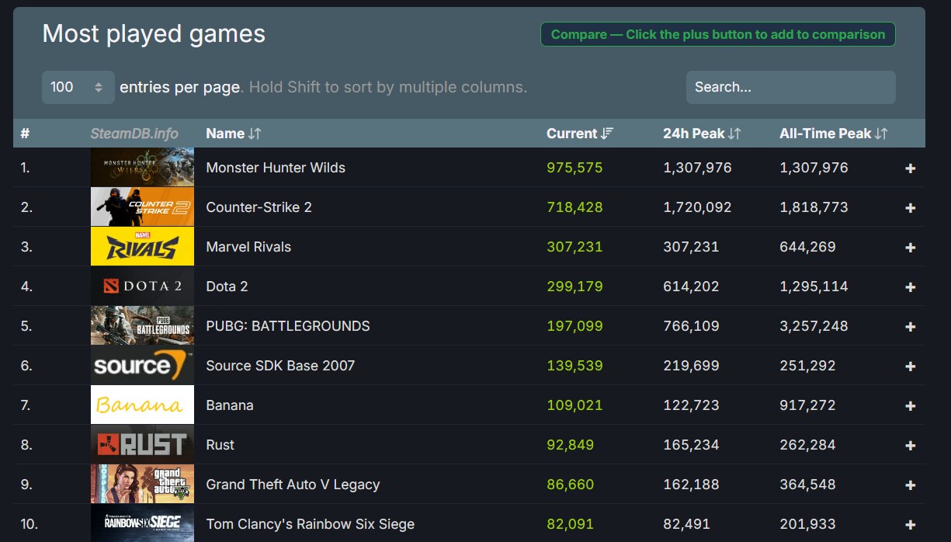
Task: Open the entries per page dropdown
Action: [x=78, y=88]
